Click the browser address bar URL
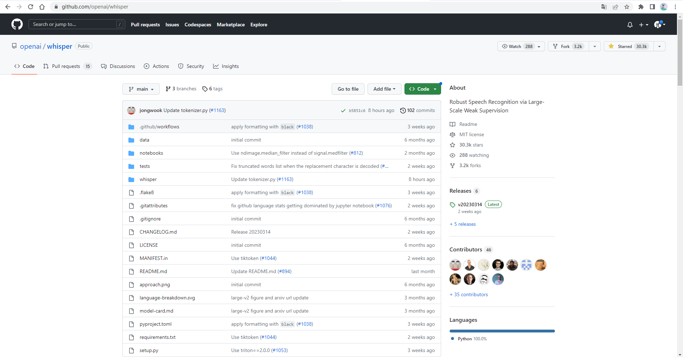 coord(95,7)
